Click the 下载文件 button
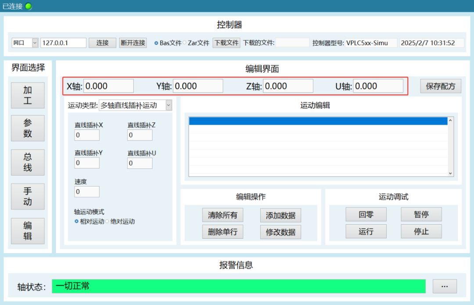474x305 pixels. pos(226,43)
